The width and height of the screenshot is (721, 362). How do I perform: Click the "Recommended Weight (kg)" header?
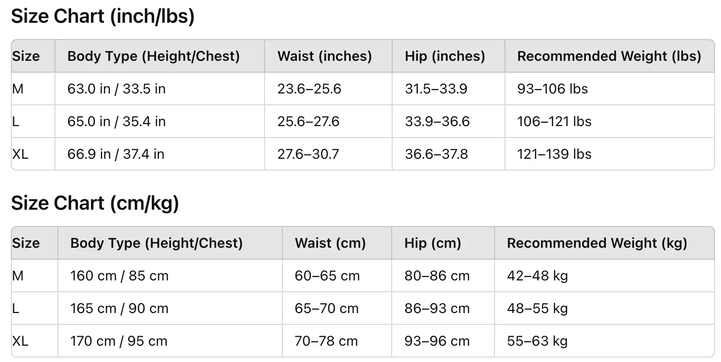click(597, 243)
